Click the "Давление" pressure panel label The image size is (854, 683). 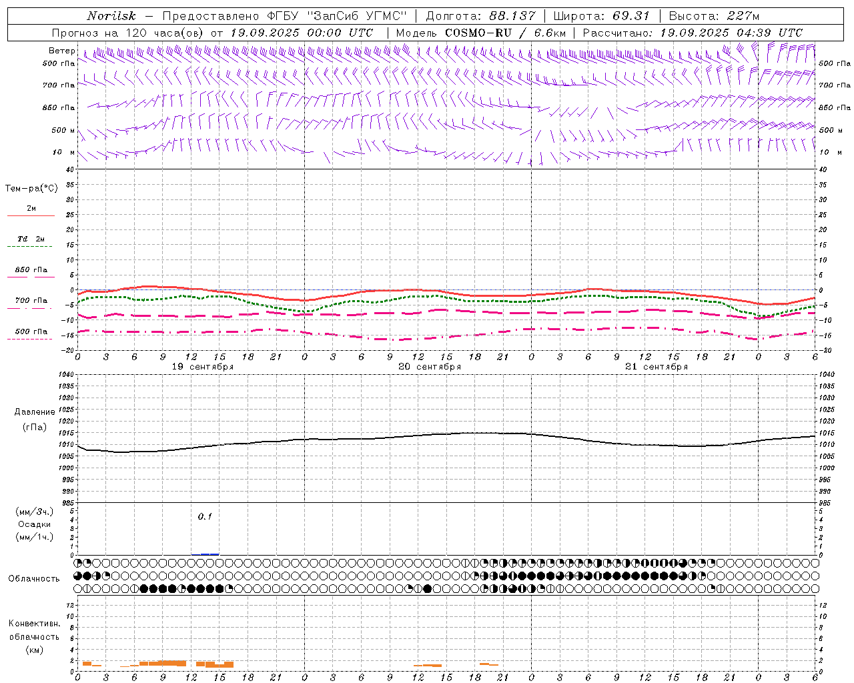[35, 412]
